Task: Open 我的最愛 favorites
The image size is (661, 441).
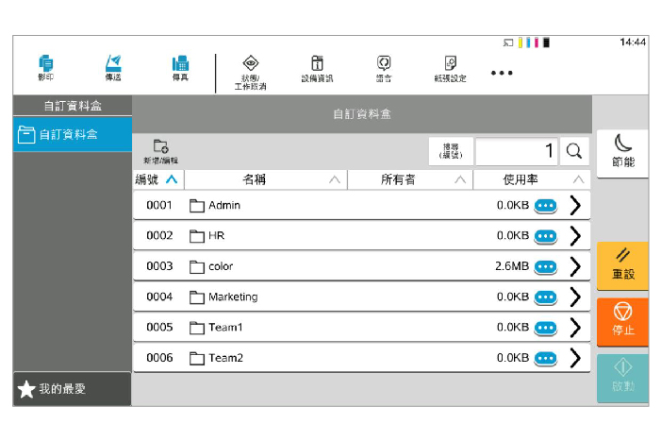Action: coord(73,389)
